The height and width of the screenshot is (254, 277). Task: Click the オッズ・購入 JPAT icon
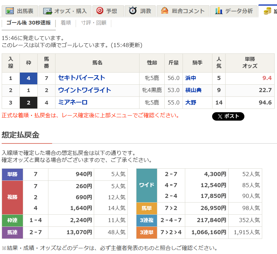click(47, 11)
